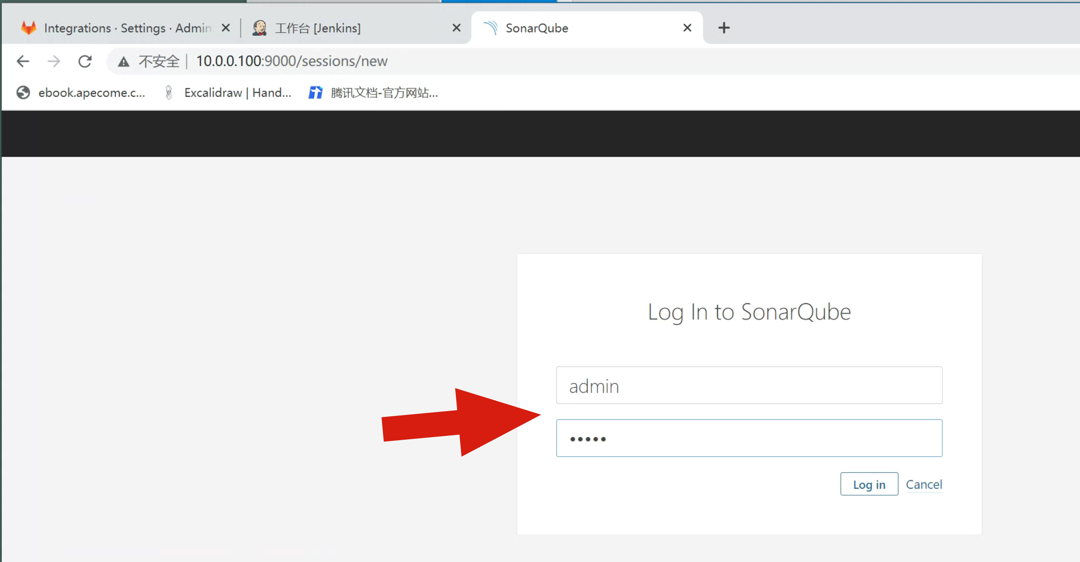Click the GitLab fox tab icon
1080x562 pixels.
(29, 28)
